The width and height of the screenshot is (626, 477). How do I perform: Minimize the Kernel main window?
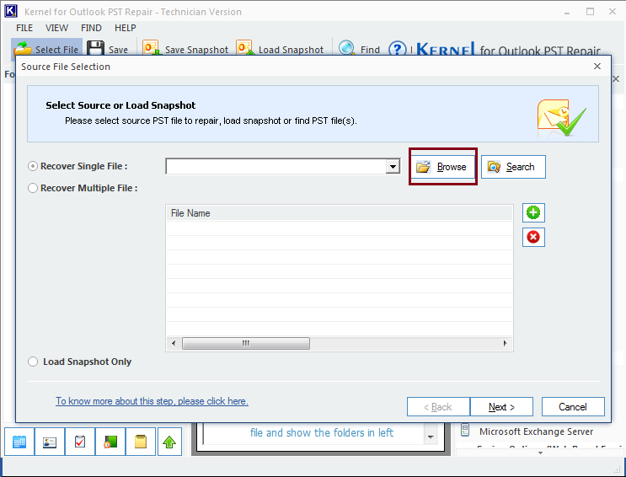click(x=567, y=12)
